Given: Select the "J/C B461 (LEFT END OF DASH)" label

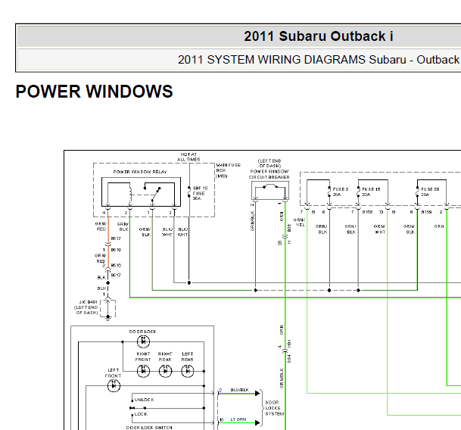Looking at the screenshot, I should [86, 307].
